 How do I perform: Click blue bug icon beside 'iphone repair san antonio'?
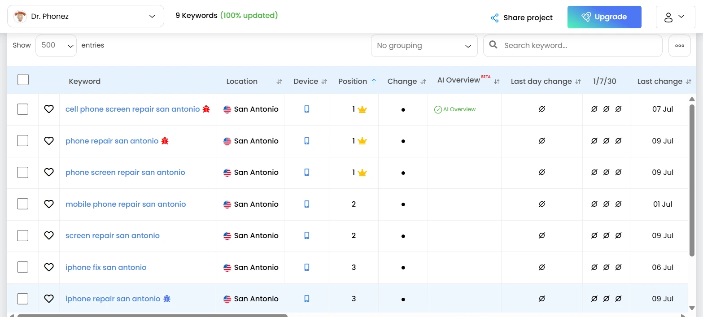[167, 299]
